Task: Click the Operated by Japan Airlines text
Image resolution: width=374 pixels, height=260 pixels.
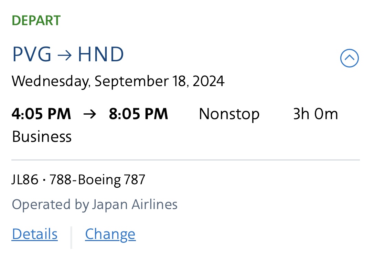Action: 95,205
